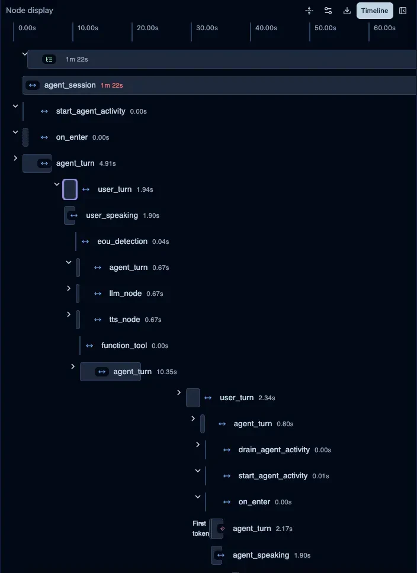Click the 30.00s timeline marker
Image resolution: width=417 pixels, height=573 pixels.
pyautogui.click(x=207, y=28)
